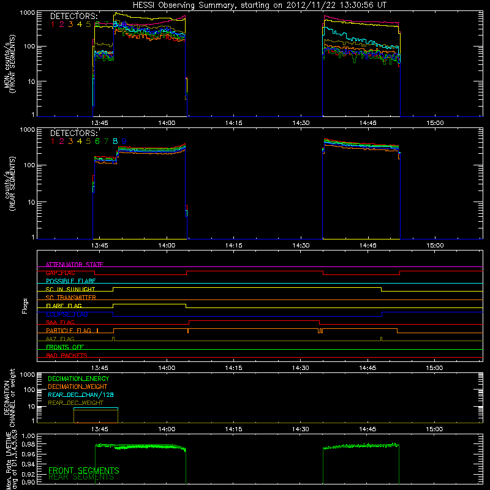Click 0.92 y-tick of the livetime panel
This screenshot has width=490, height=490.
tap(29, 473)
